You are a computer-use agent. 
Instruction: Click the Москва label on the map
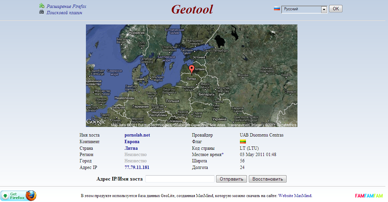pos(243,75)
